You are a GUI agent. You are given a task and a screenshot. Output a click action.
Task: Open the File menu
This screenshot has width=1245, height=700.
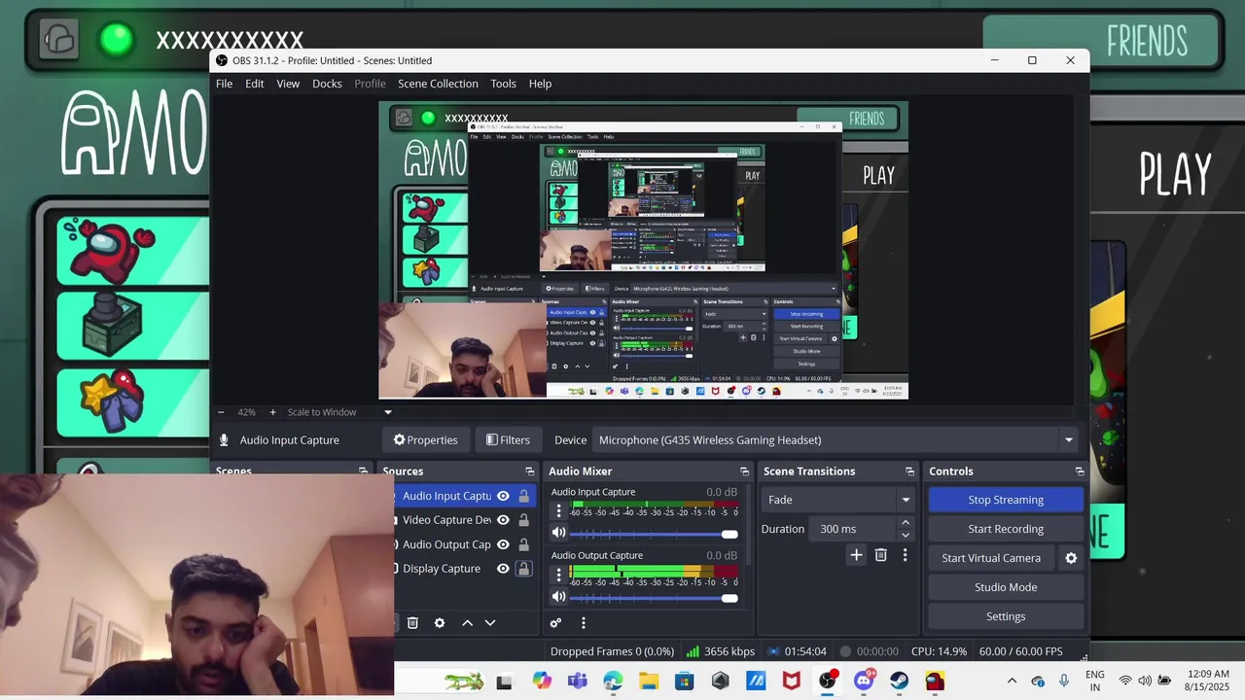(x=224, y=84)
